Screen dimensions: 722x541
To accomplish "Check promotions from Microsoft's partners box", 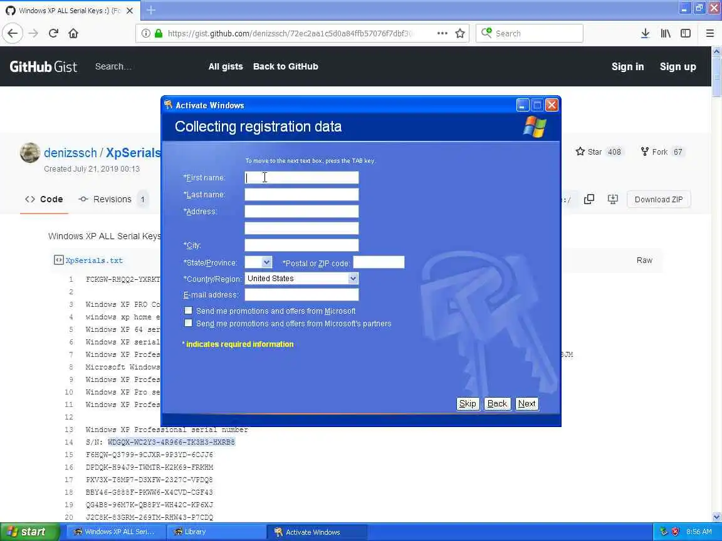I will (188, 323).
